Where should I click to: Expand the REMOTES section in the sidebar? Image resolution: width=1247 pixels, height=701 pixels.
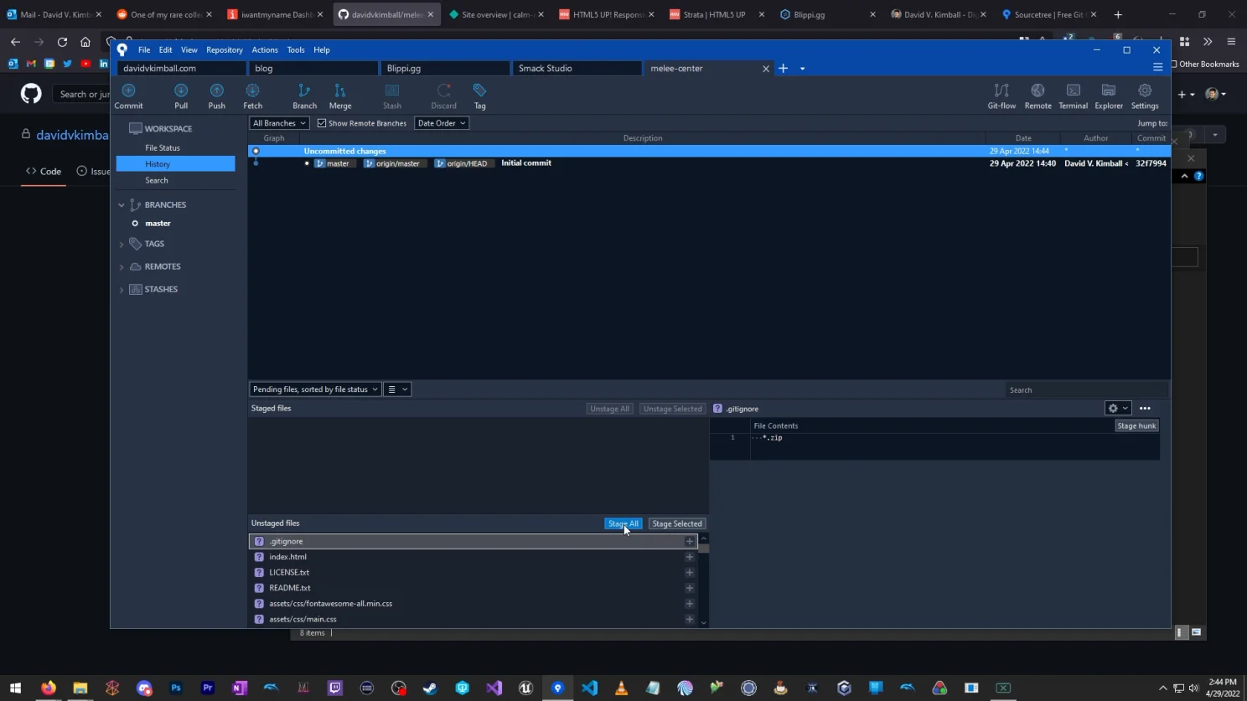(x=121, y=266)
